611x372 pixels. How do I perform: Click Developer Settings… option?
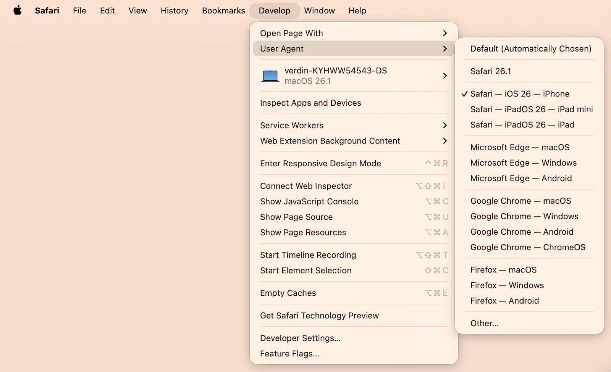pyautogui.click(x=300, y=338)
